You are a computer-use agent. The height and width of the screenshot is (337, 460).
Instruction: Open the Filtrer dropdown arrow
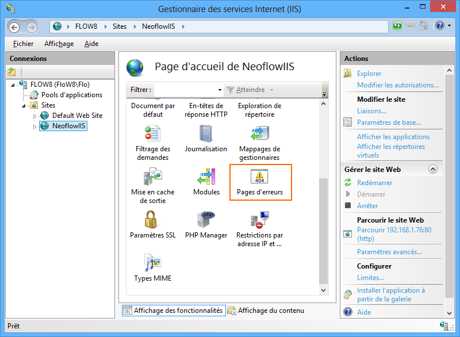(x=220, y=90)
